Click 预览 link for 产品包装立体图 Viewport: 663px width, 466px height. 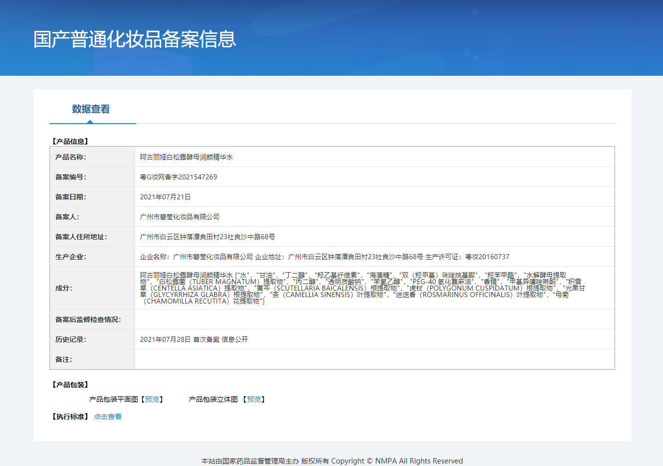254,399
